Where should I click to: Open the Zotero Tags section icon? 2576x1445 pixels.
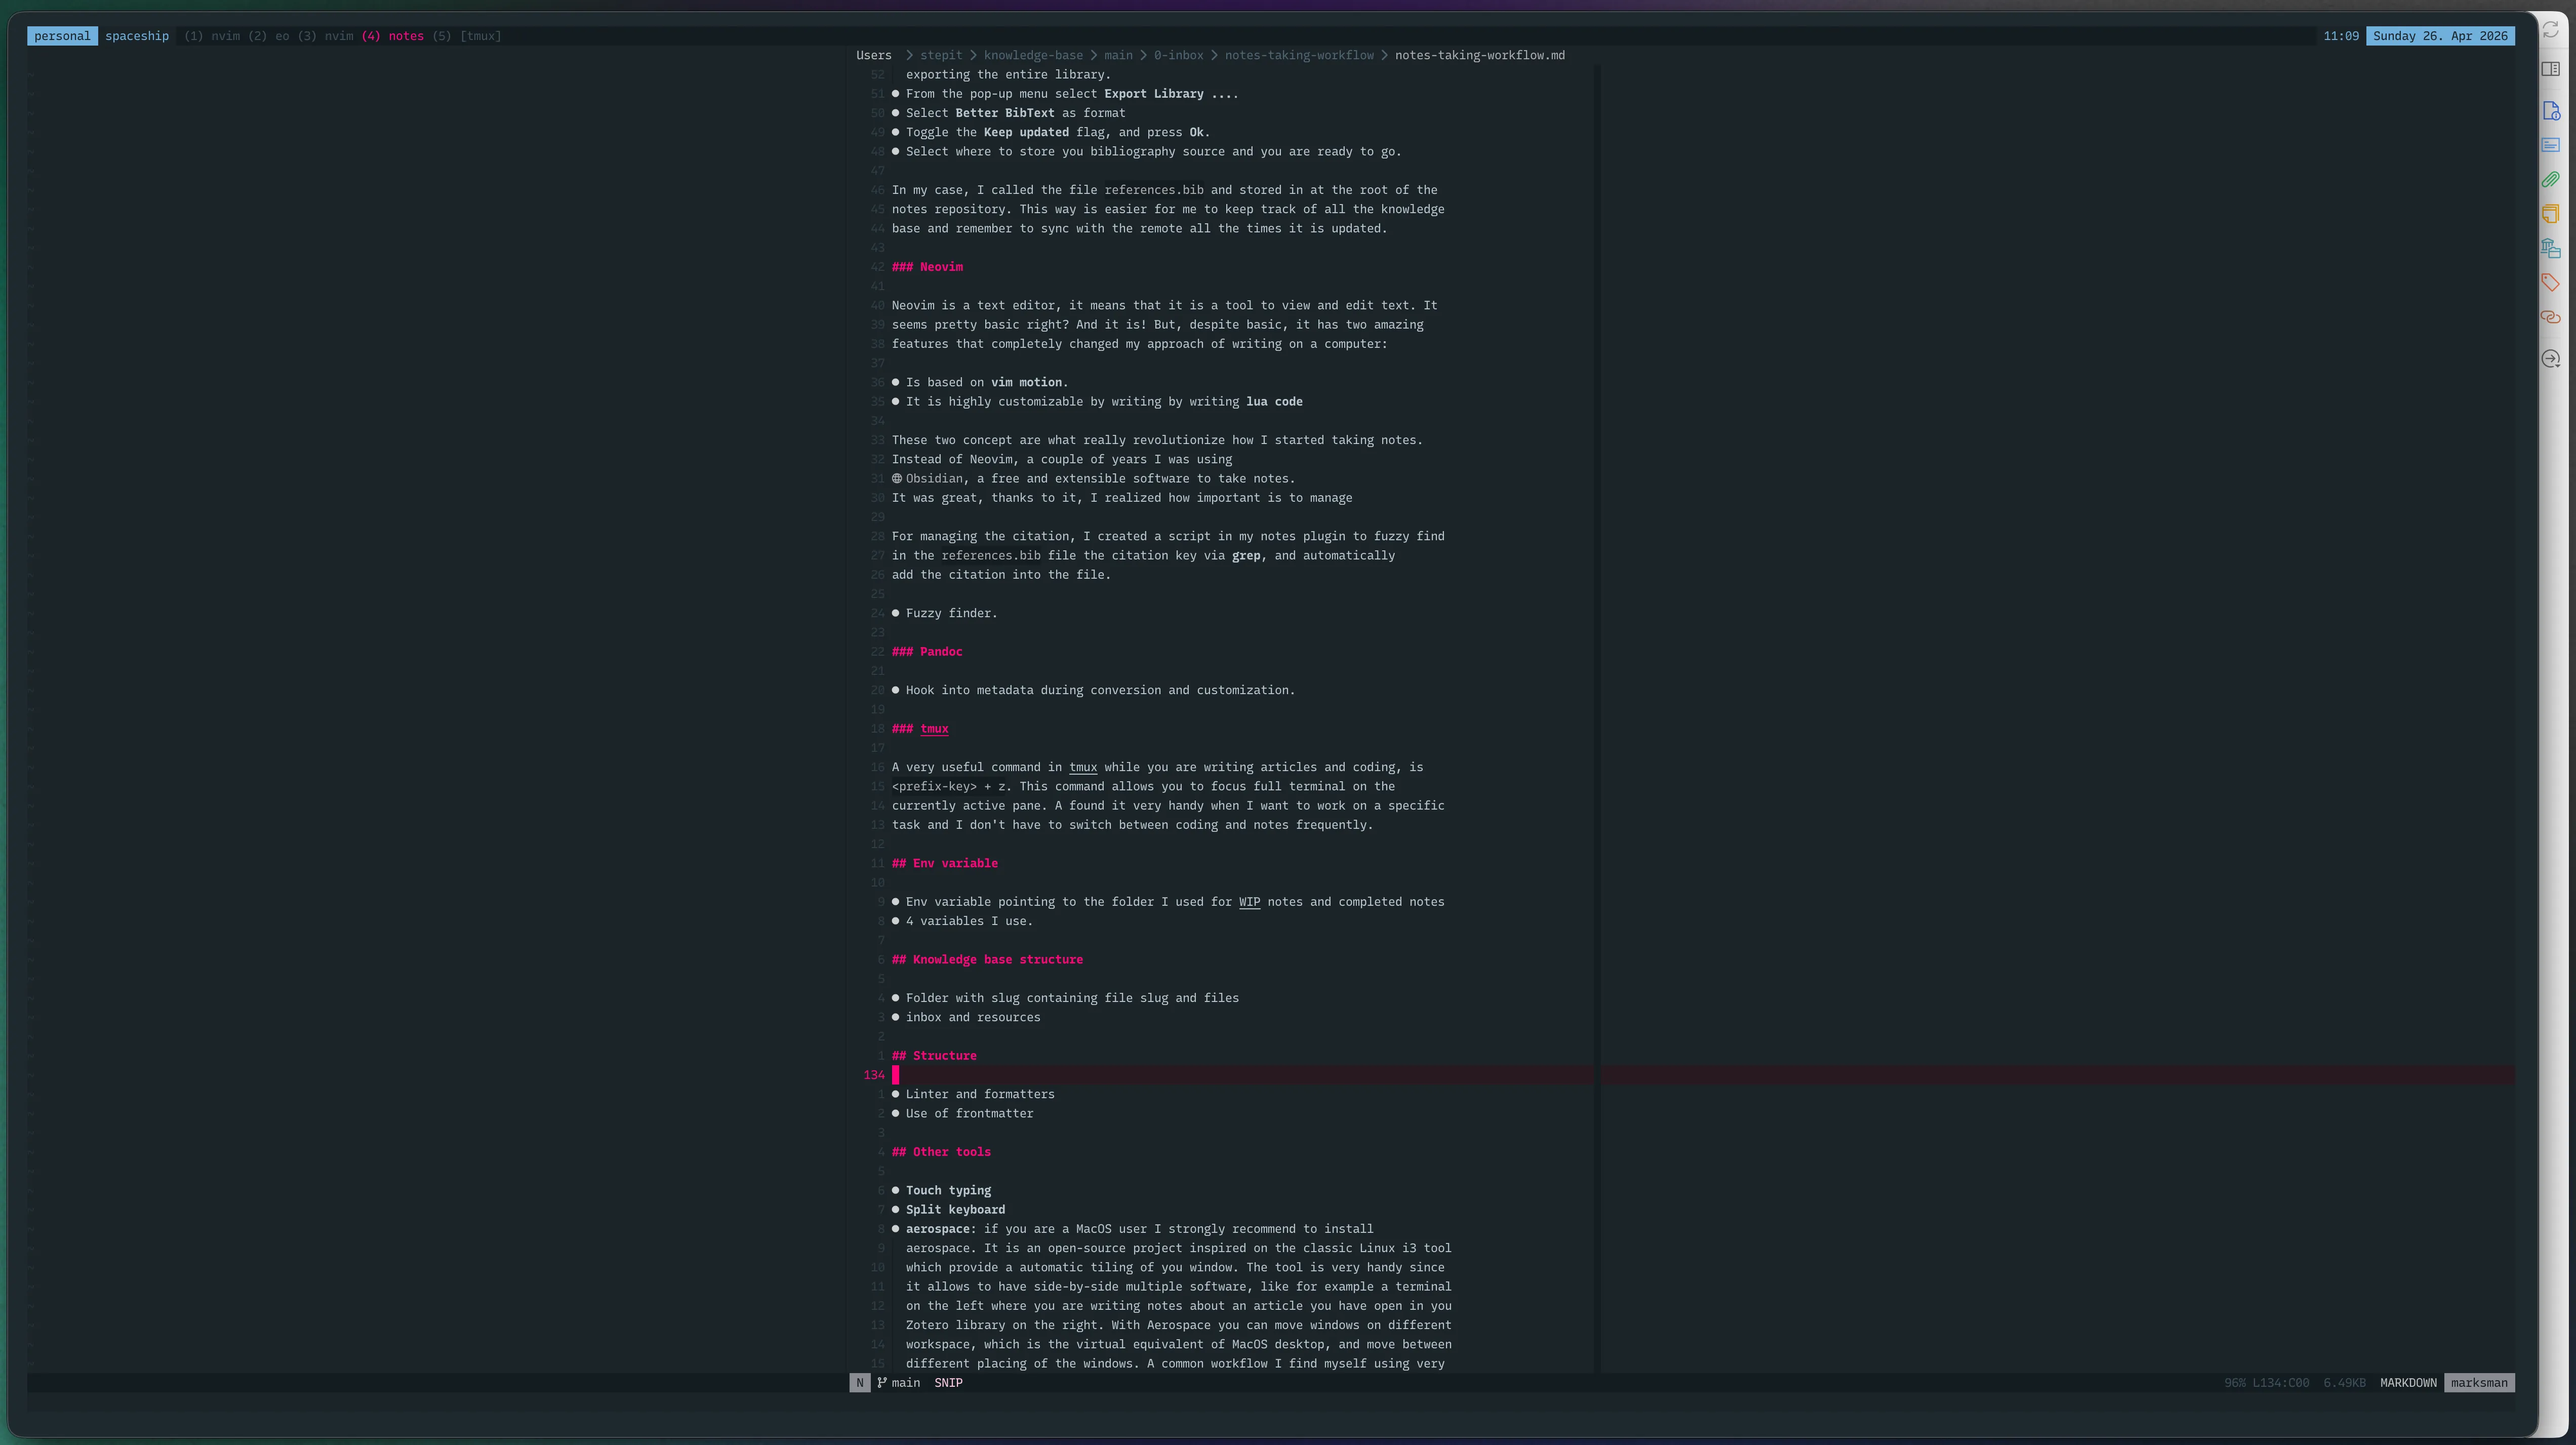point(2551,282)
